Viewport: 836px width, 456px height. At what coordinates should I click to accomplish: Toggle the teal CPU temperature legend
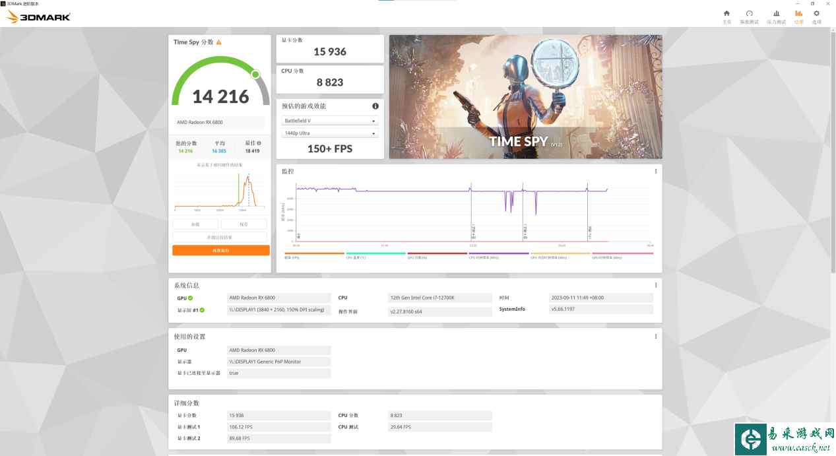click(375, 254)
